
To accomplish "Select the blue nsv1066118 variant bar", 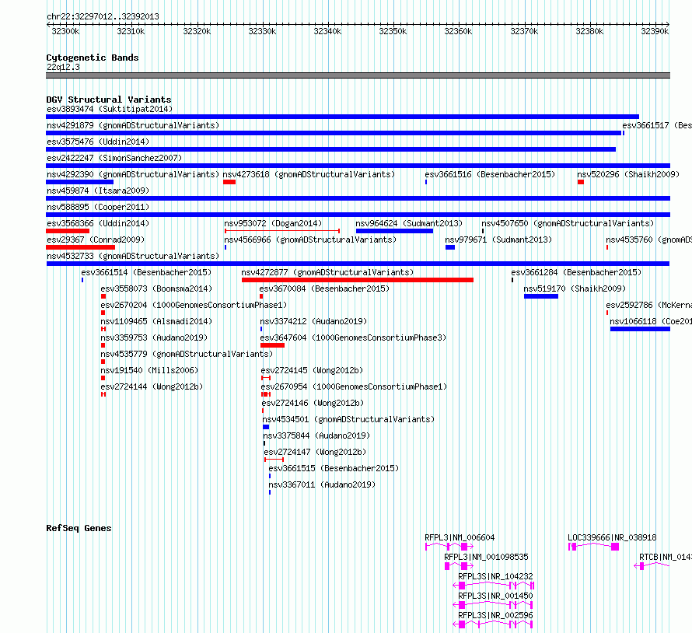I will 640,329.
